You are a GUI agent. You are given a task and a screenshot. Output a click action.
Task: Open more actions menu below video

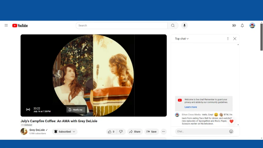[164, 131]
